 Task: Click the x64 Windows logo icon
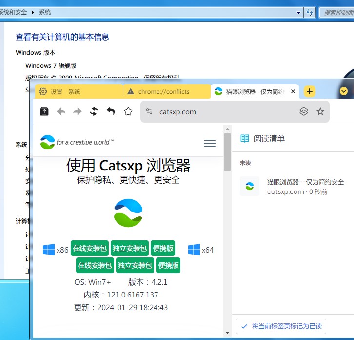pyautogui.click(x=194, y=250)
